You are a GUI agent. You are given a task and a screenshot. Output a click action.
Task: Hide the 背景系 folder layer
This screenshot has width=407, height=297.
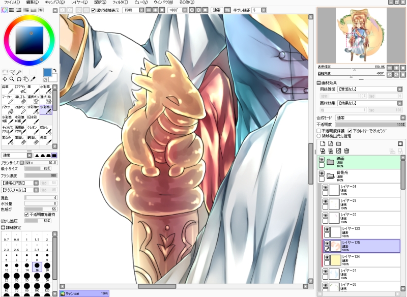pos(322,173)
